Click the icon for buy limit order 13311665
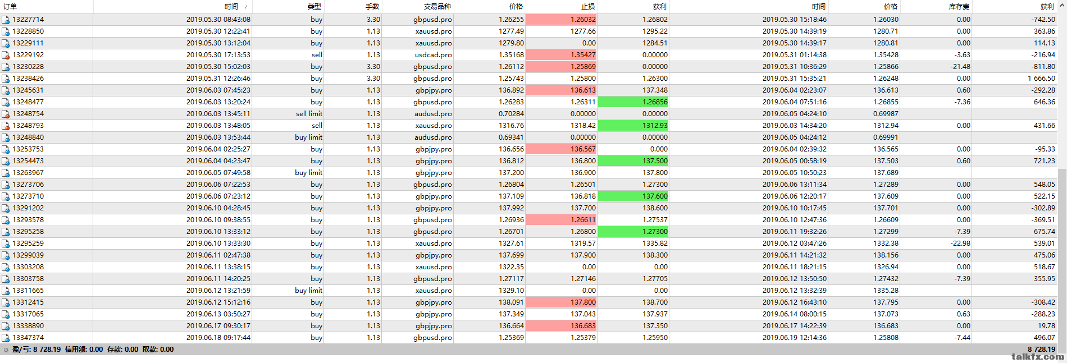 (6, 291)
